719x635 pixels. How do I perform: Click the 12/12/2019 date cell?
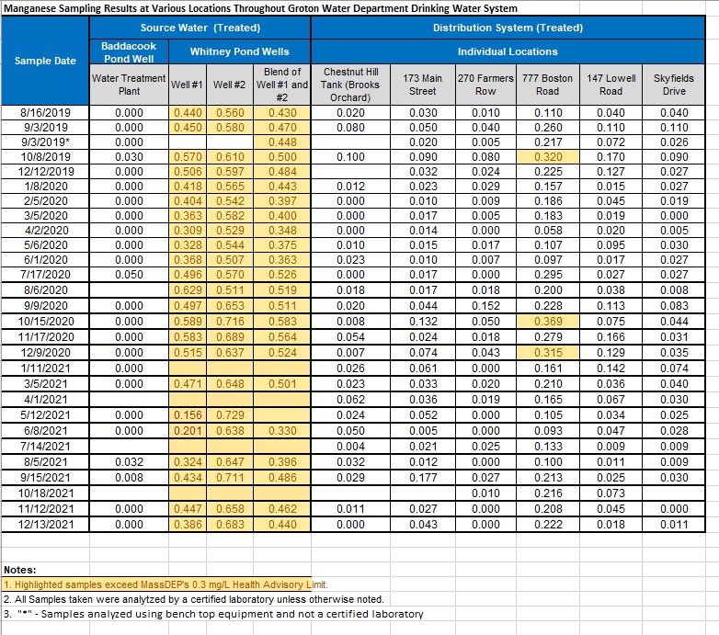point(45,171)
